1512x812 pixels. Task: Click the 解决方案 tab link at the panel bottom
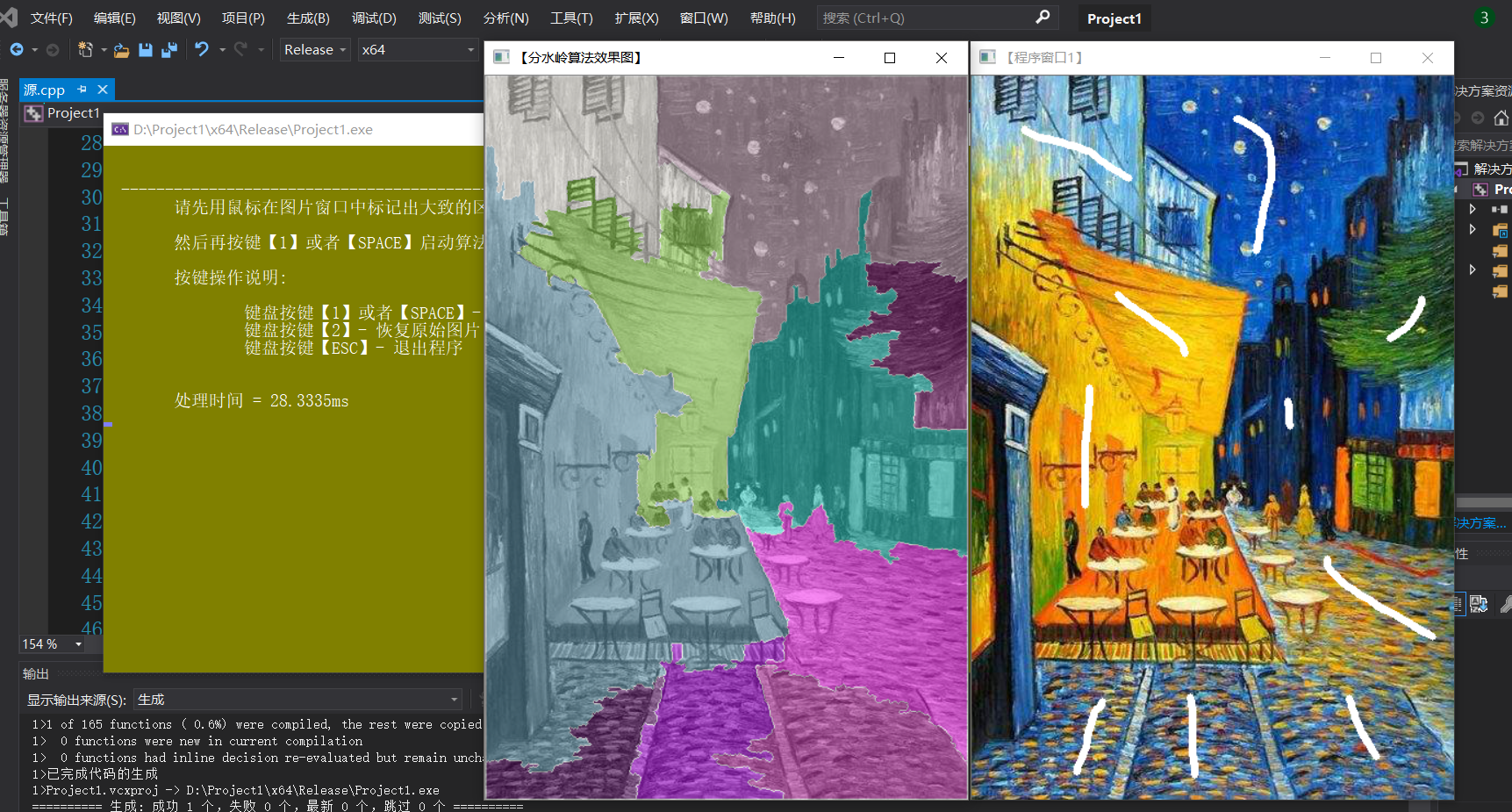(x=1481, y=522)
